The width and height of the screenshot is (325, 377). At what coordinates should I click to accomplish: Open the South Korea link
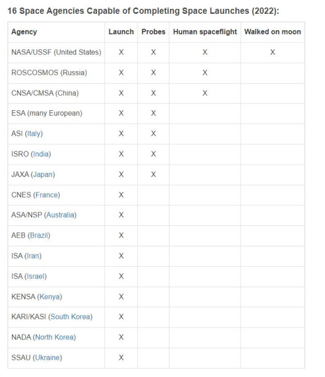(70, 317)
